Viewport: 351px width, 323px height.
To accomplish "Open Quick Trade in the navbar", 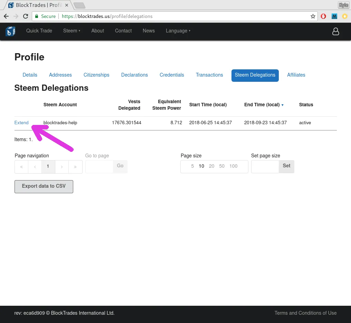I will point(39,31).
